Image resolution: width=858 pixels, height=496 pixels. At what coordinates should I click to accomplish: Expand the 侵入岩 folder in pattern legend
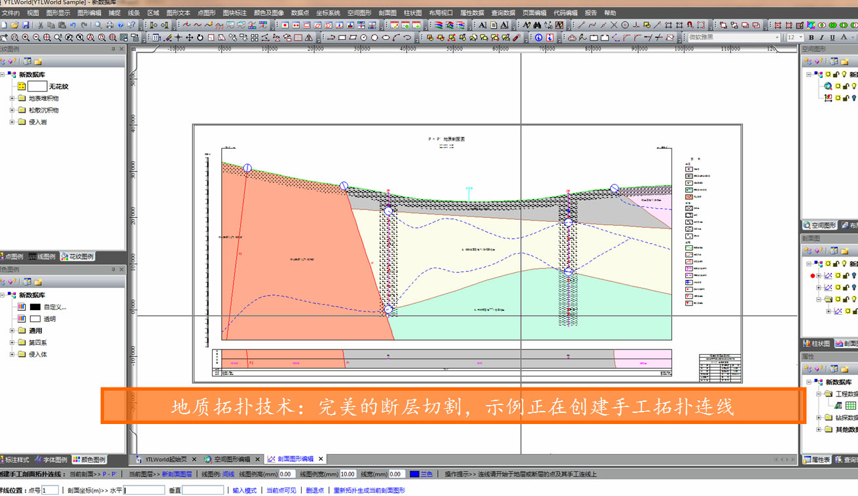coord(12,122)
